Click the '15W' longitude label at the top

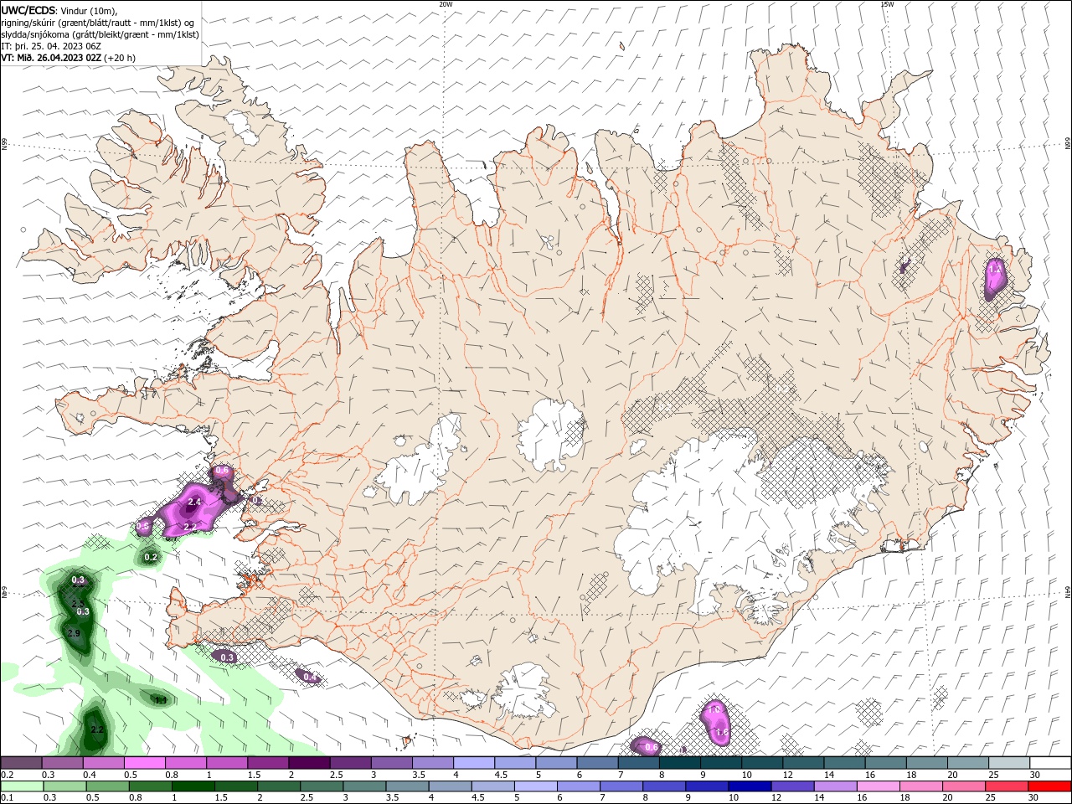887,4
